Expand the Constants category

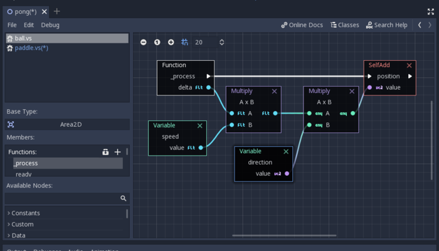[x=25, y=213]
